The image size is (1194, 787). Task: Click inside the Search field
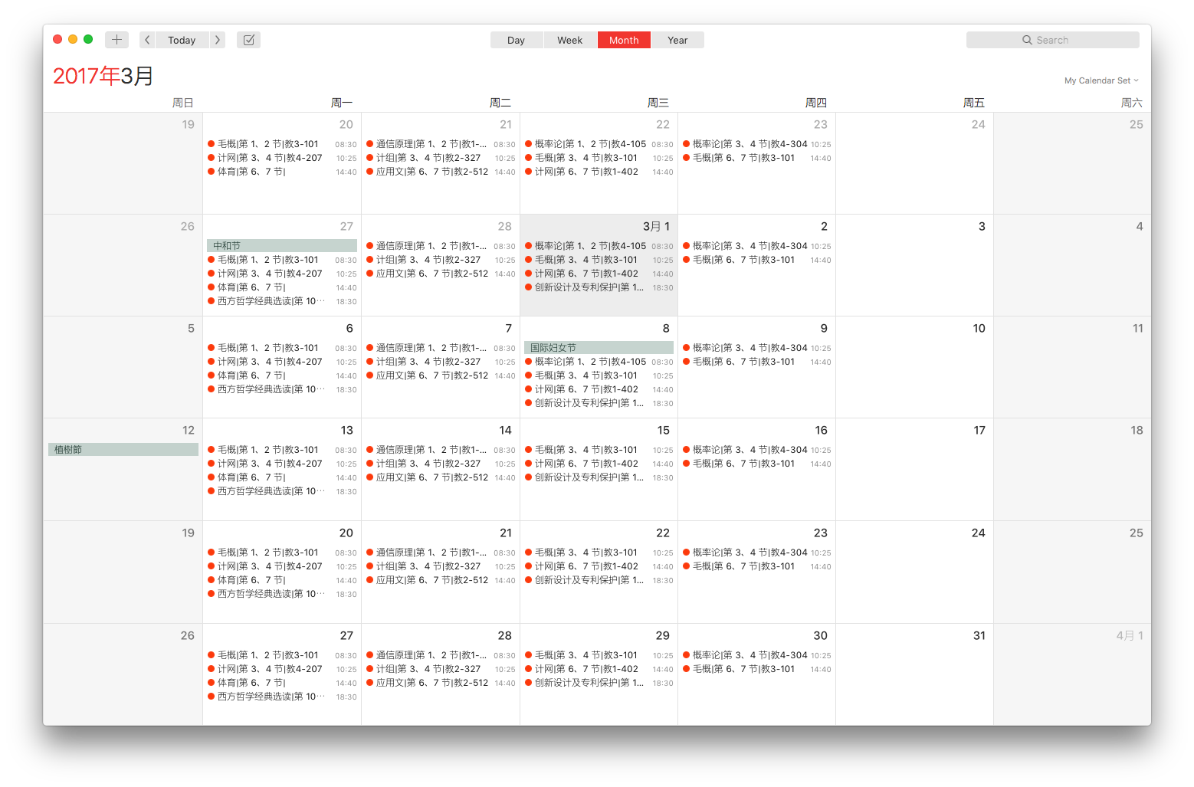[1058, 40]
